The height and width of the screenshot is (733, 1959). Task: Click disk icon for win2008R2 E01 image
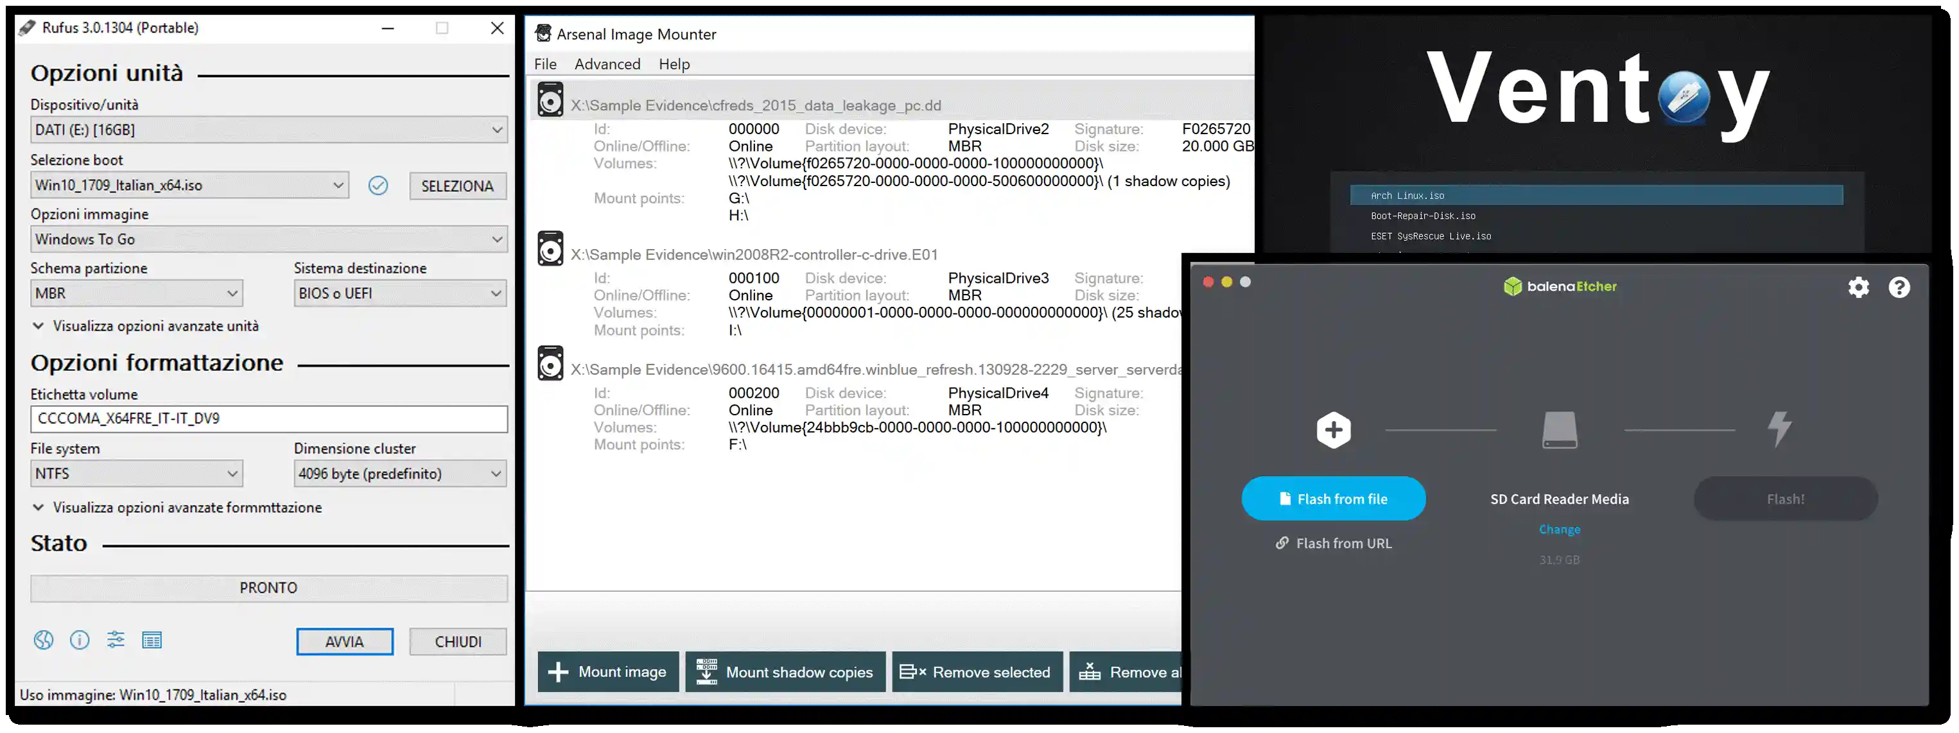pyautogui.click(x=550, y=248)
